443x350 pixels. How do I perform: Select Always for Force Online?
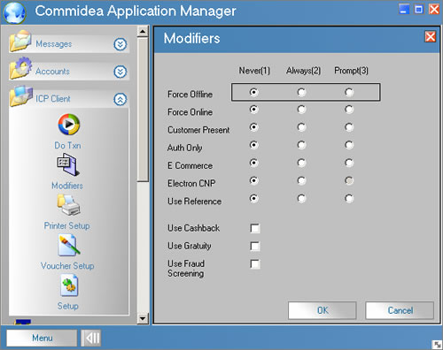(301, 110)
